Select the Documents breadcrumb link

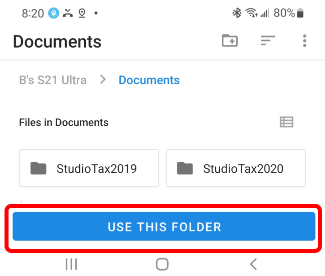[x=149, y=80]
